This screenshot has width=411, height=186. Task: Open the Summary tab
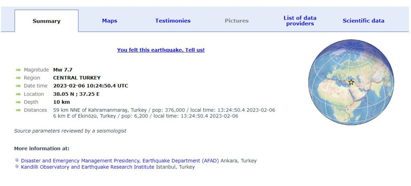pos(47,21)
